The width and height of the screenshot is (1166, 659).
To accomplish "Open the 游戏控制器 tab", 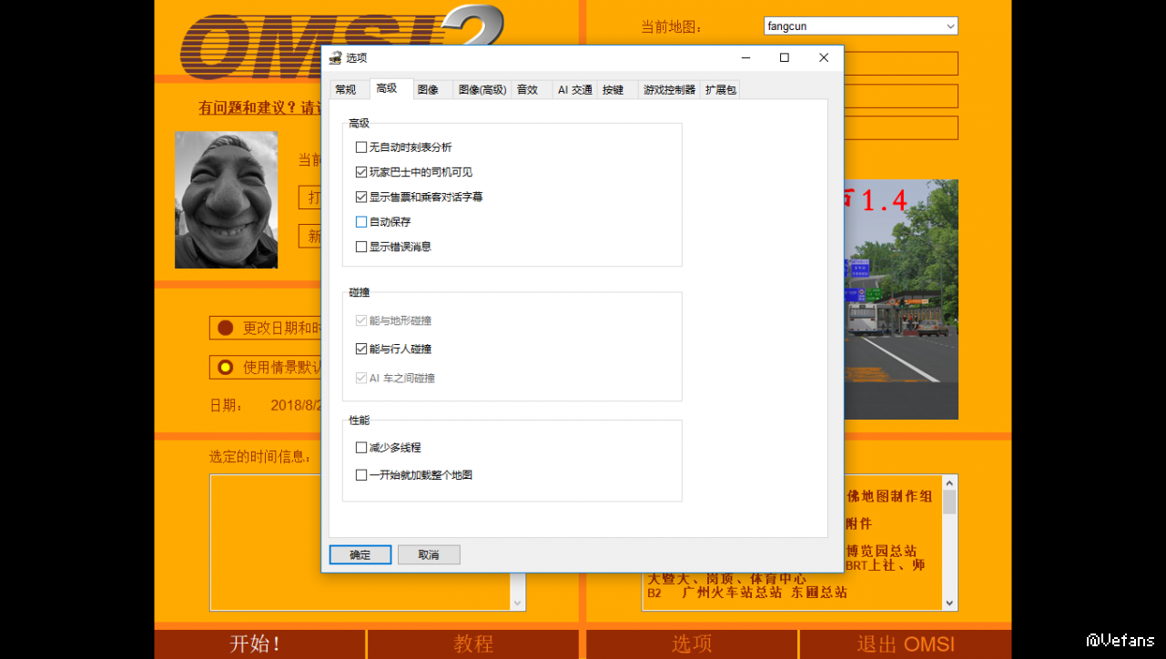I will pyautogui.click(x=669, y=89).
